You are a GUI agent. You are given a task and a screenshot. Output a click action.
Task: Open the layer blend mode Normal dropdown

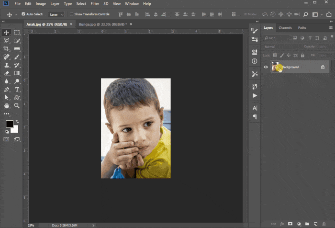[282, 46]
